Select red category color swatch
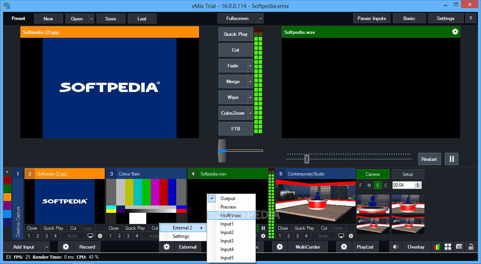 7,180
